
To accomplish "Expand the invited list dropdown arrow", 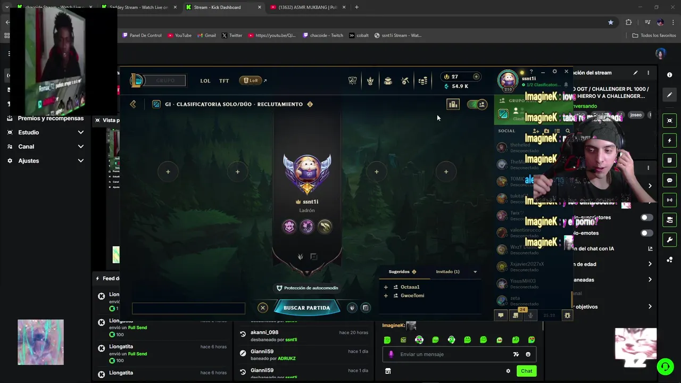I will click(x=475, y=272).
